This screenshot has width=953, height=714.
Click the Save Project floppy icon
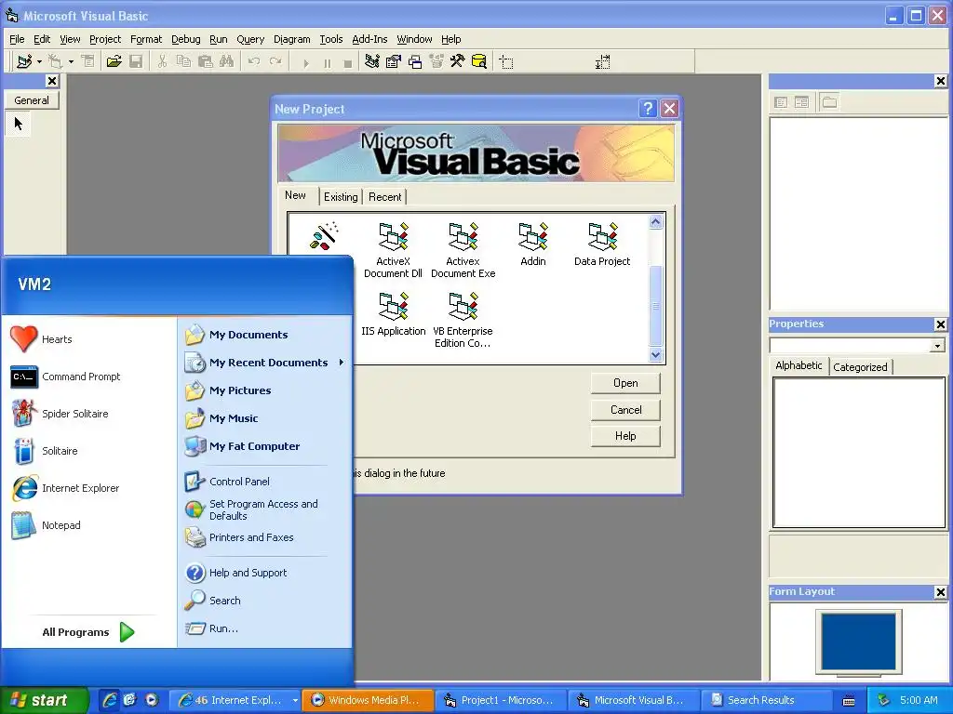click(136, 61)
